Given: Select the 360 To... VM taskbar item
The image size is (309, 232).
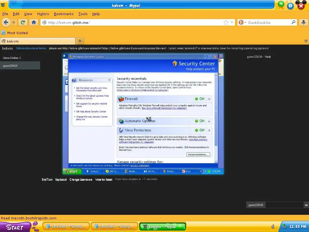Looking at the screenshot, I should click(112, 171).
